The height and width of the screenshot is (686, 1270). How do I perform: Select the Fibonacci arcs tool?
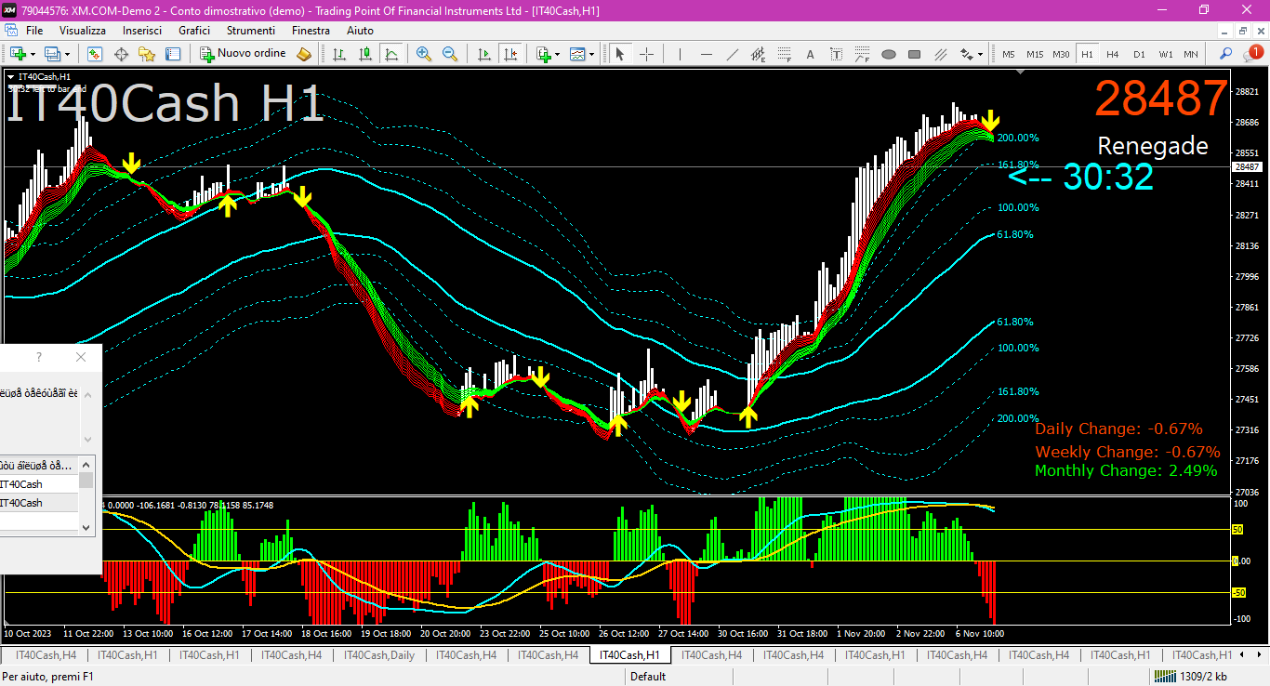[x=863, y=54]
